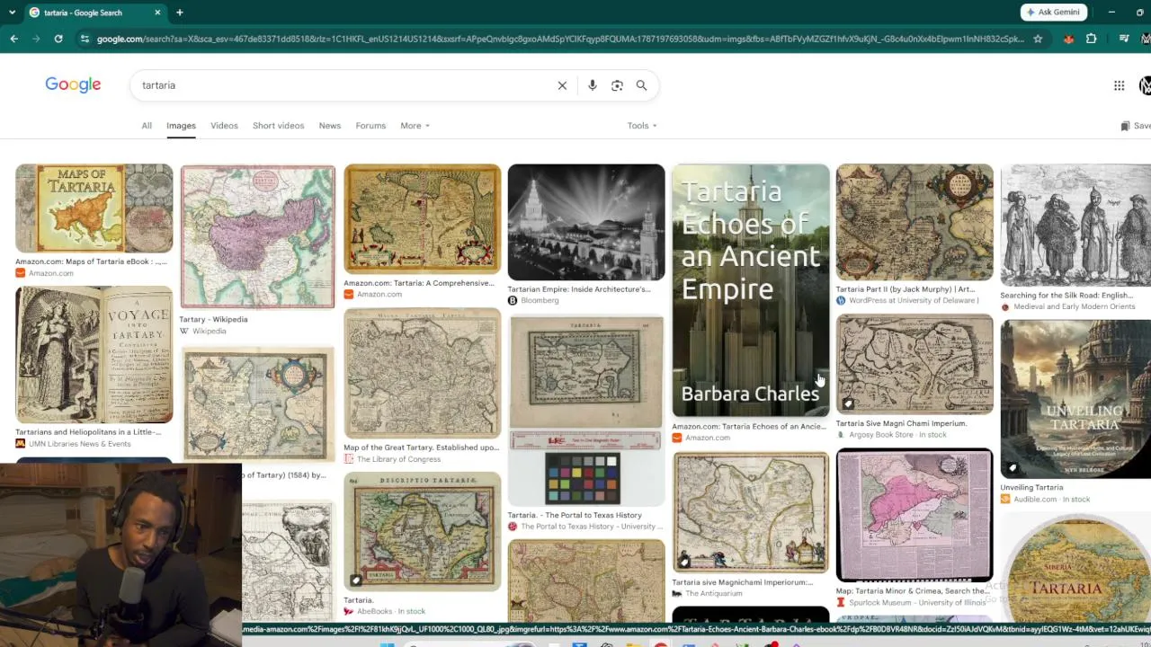Start a voice search with the microphone

(x=592, y=85)
